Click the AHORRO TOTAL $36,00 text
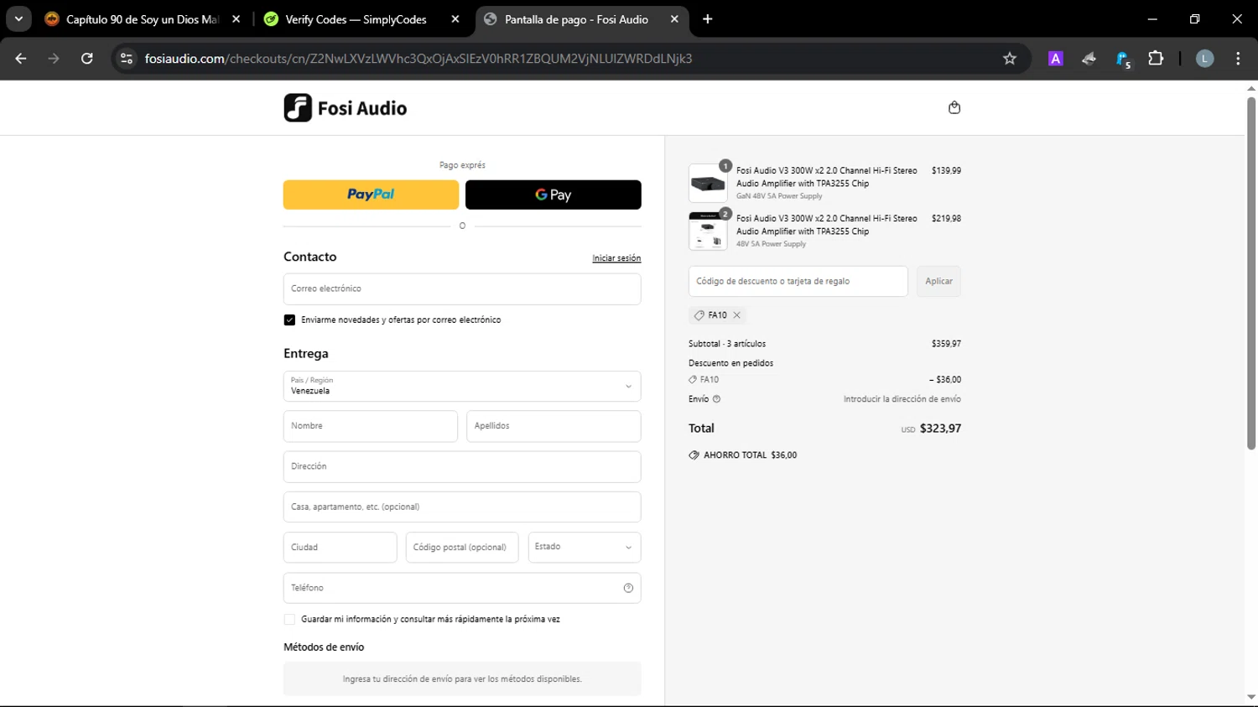The image size is (1258, 707). [x=750, y=455]
